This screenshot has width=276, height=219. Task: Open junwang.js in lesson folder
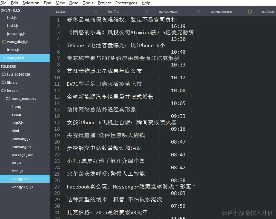(21, 139)
